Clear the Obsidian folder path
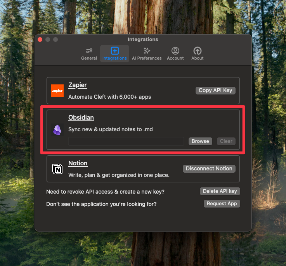 pyautogui.click(x=226, y=141)
